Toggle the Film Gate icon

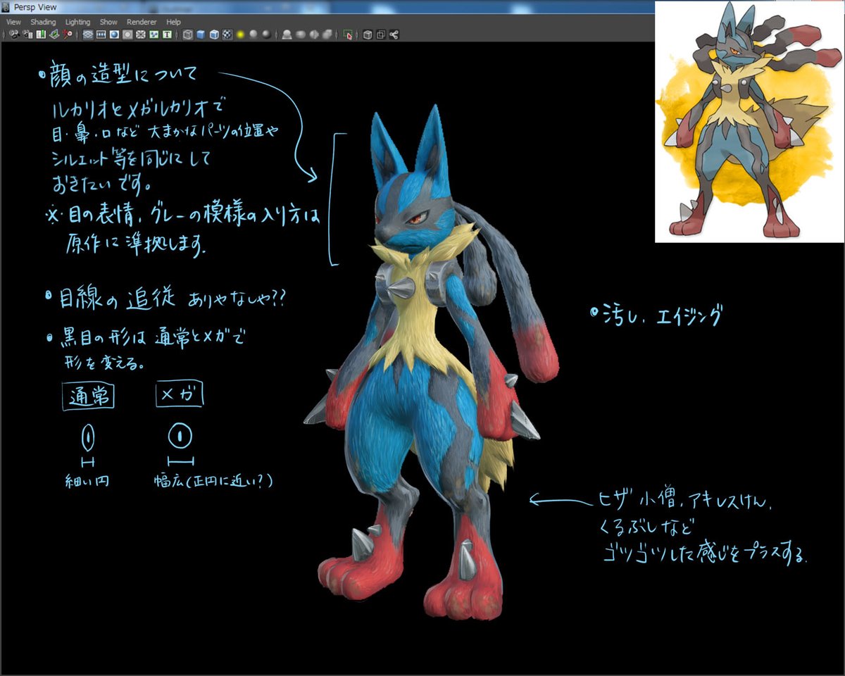101,34
